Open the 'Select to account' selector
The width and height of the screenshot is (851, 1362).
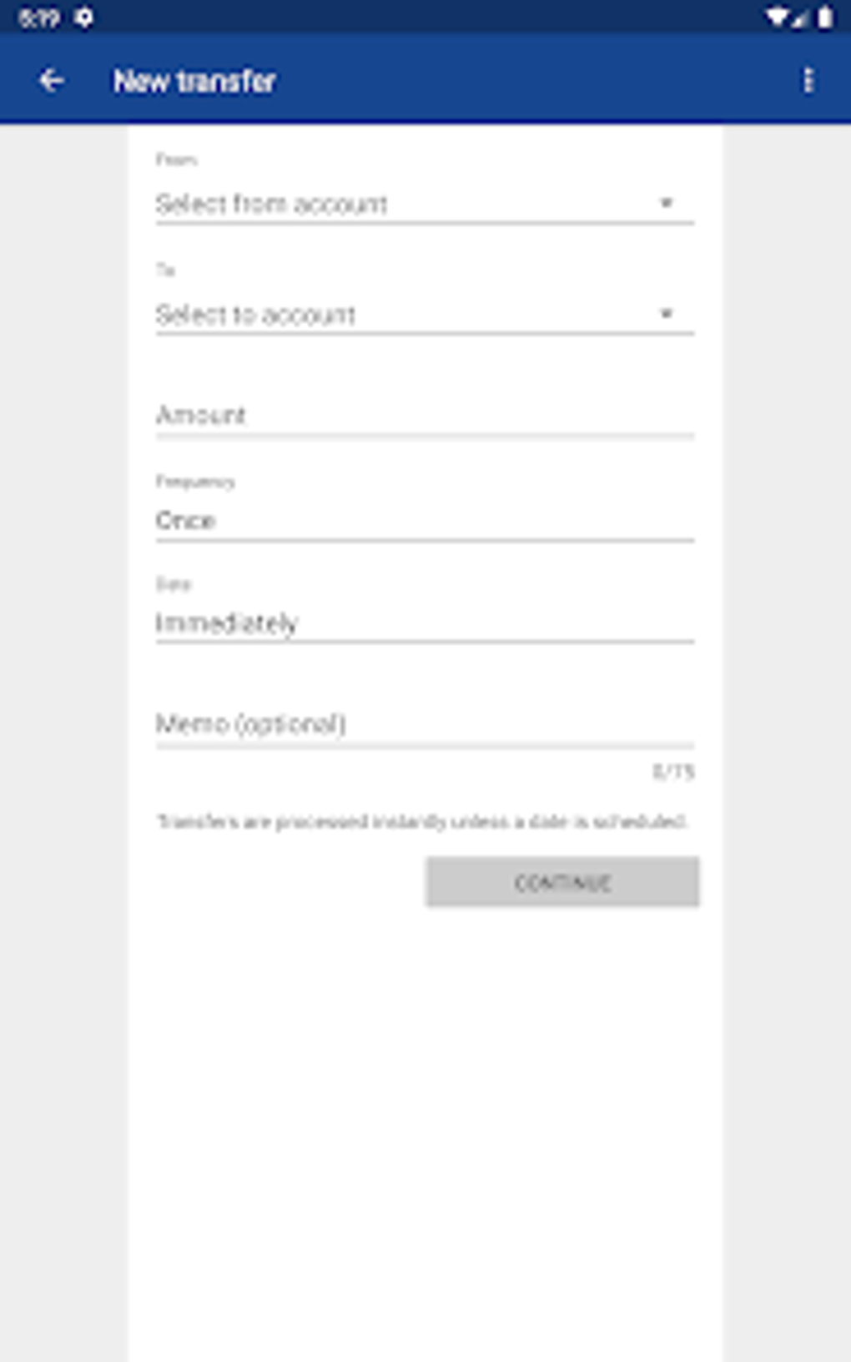(425, 315)
